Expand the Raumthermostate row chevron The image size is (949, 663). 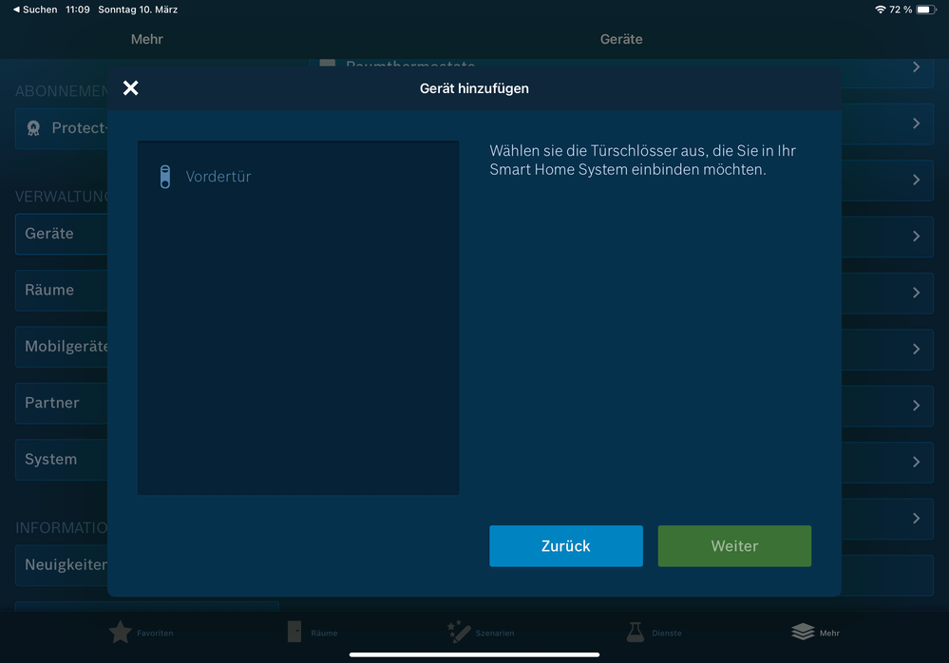tap(916, 67)
